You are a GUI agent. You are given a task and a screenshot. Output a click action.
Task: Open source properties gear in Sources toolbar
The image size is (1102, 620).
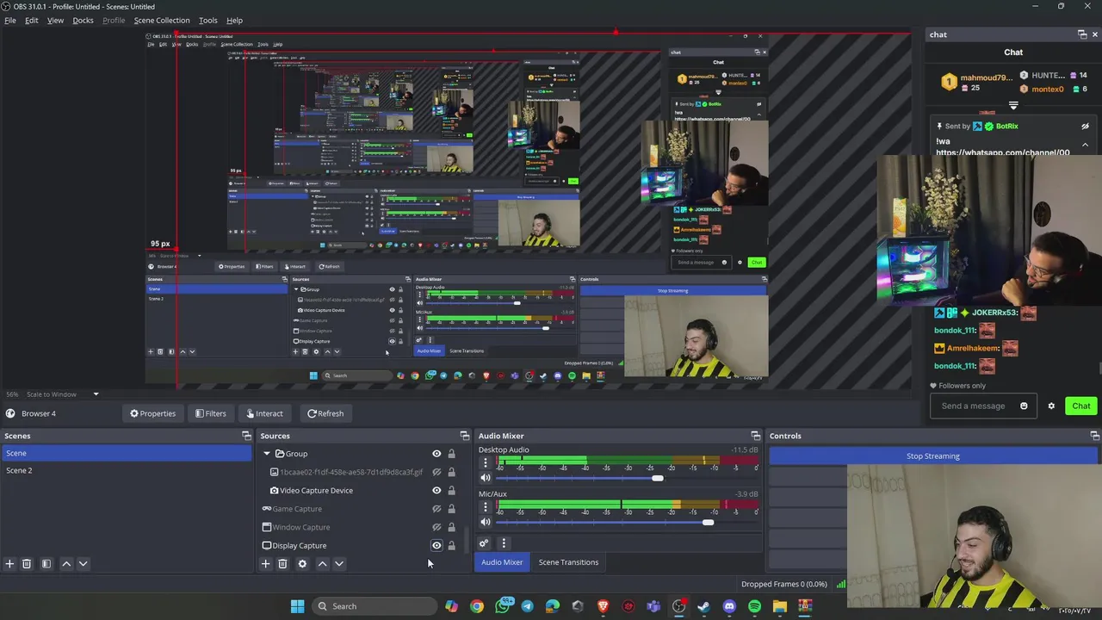point(302,564)
